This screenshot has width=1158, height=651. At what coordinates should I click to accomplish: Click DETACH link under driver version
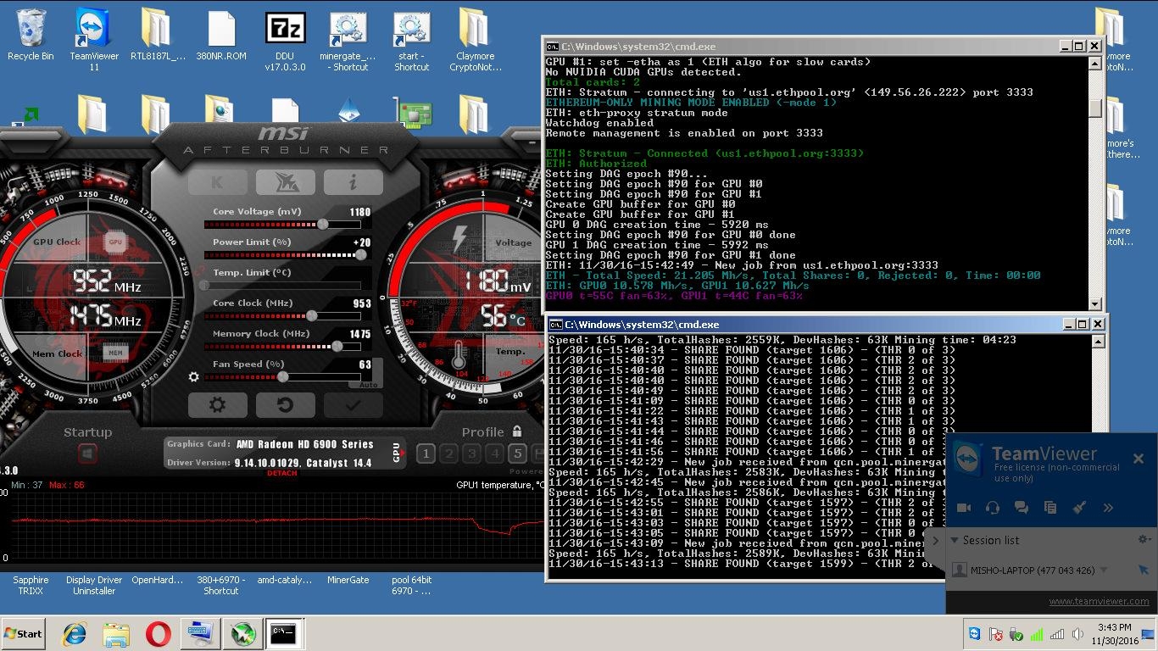coord(282,473)
